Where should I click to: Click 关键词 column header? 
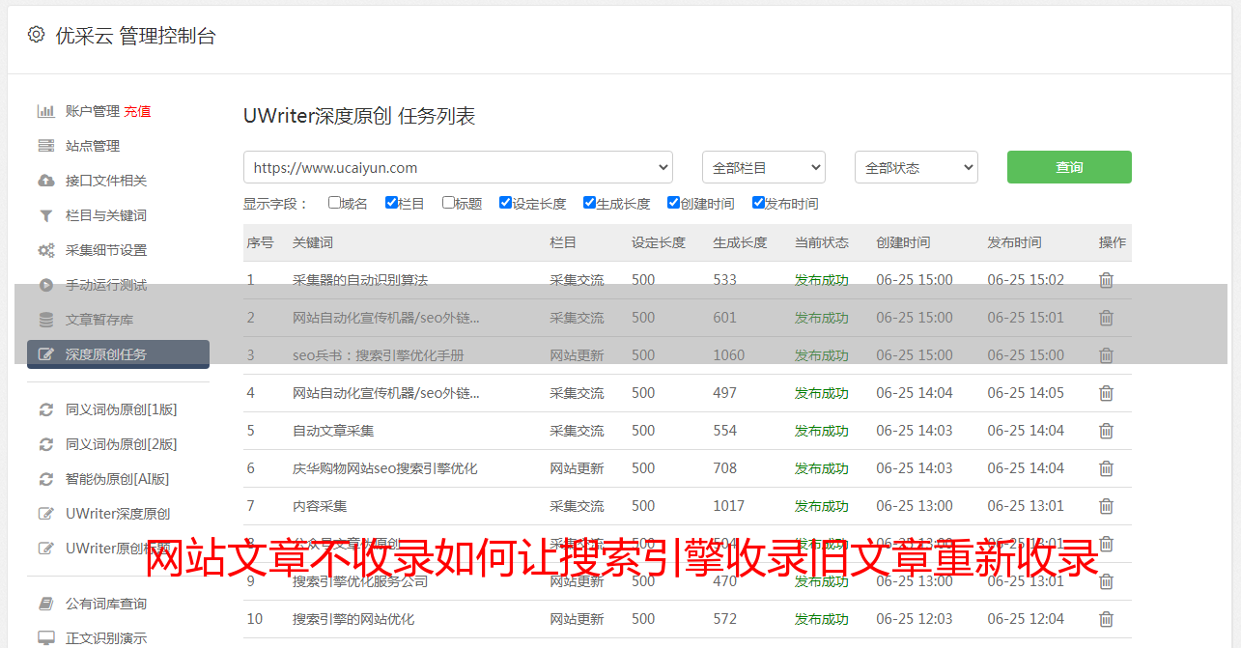(x=313, y=242)
